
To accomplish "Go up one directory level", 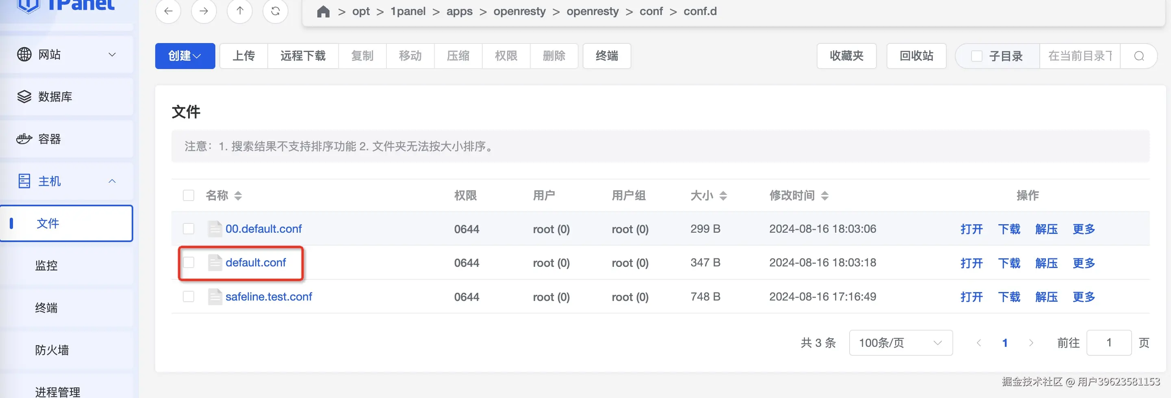I will pos(240,11).
